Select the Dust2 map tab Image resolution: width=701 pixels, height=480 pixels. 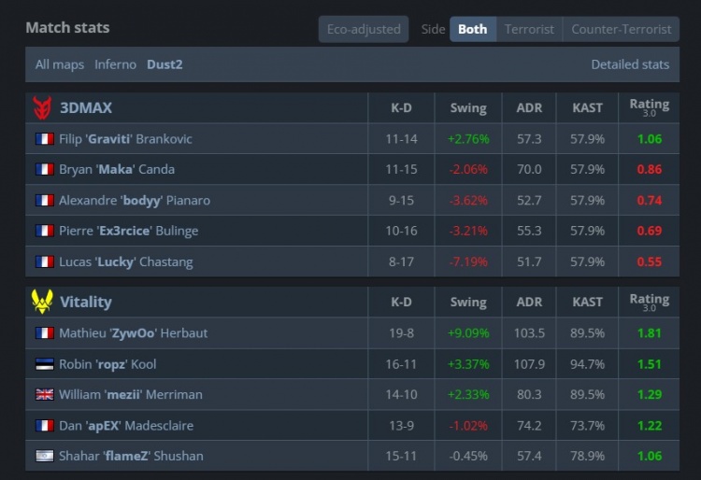165,64
